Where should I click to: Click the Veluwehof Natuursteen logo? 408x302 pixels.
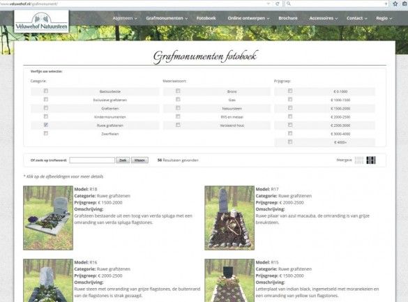pyautogui.click(x=42, y=22)
